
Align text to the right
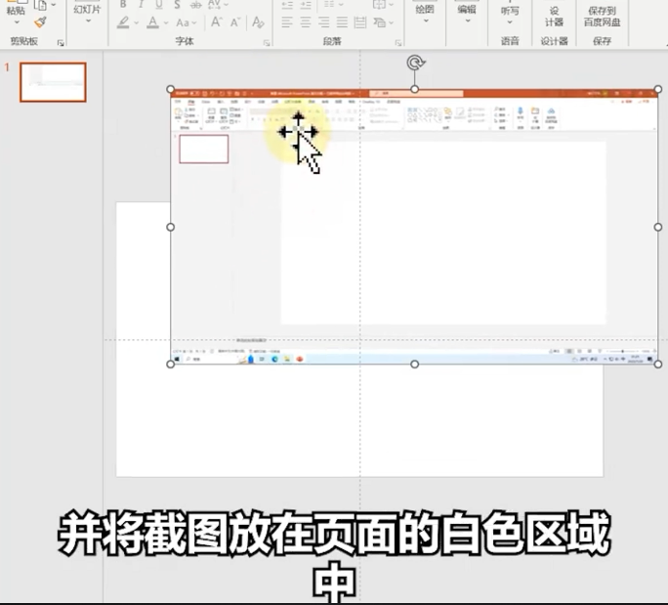(324, 22)
